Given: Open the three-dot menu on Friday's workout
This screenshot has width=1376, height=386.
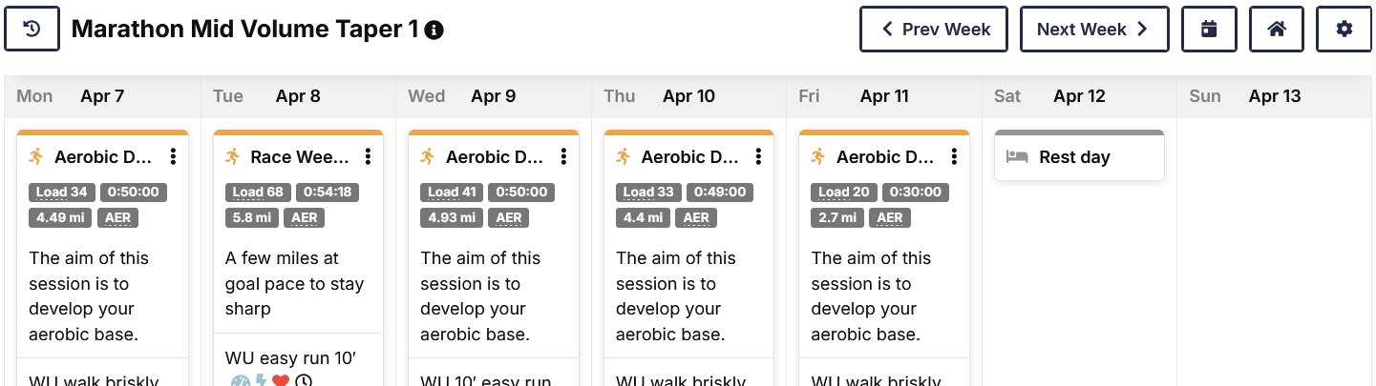Looking at the screenshot, I should tap(954, 156).
